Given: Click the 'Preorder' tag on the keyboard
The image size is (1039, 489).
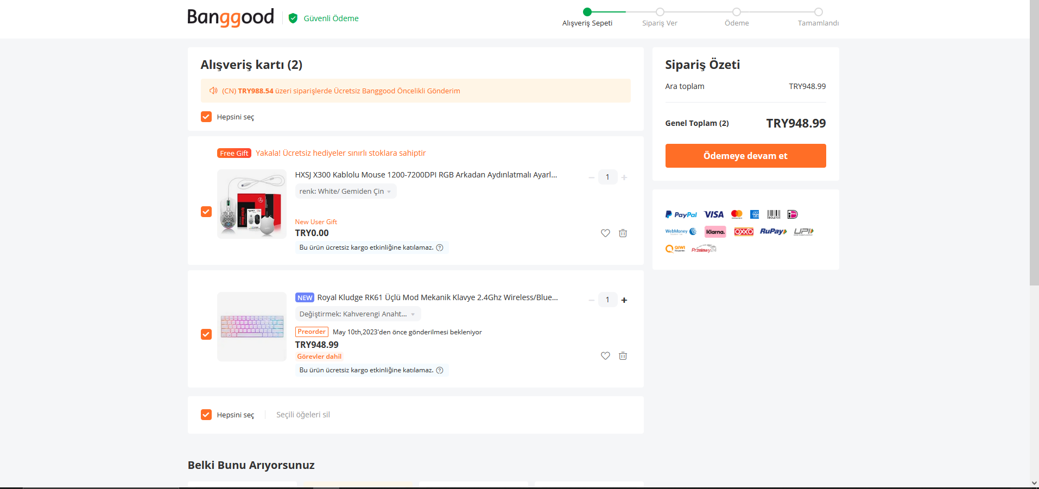Looking at the screenshot, I should pyautogui.click(x=312, y=332).
